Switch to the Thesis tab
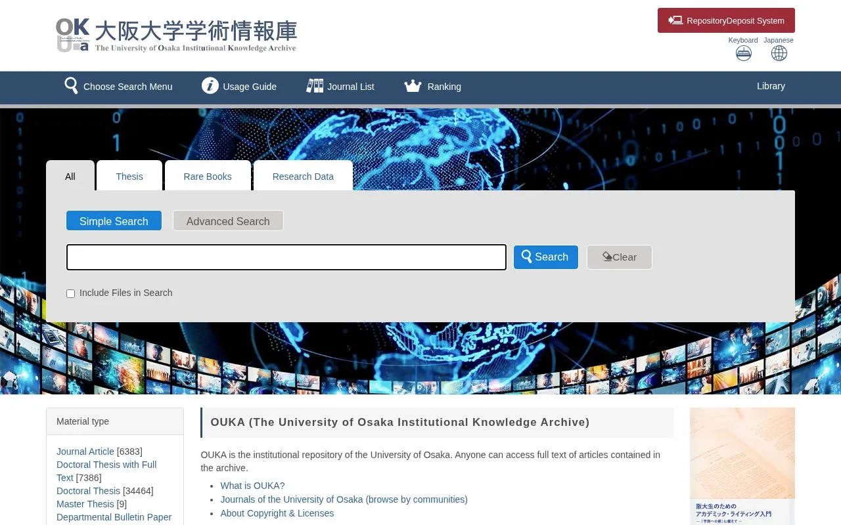 129,176
